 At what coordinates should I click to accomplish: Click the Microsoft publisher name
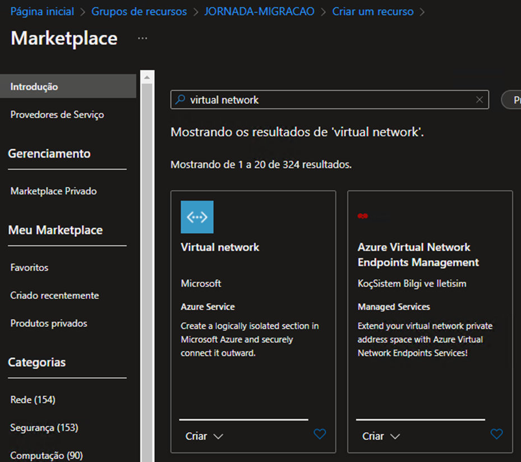click(201, 283)
